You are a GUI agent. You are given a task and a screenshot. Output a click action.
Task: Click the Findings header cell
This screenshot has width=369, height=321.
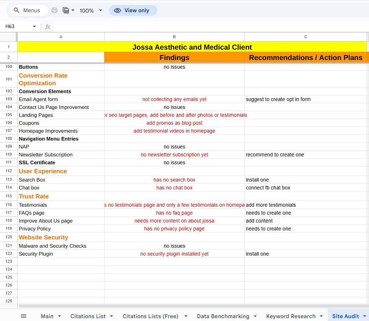(x=174, y=58)
